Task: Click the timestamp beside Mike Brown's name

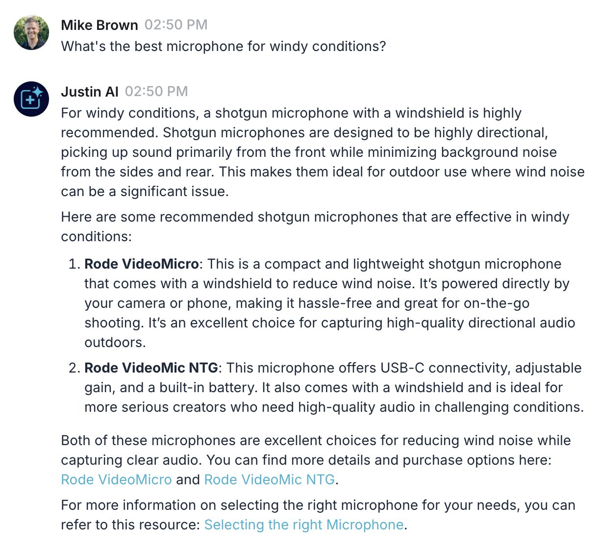Action: [176, 25]
